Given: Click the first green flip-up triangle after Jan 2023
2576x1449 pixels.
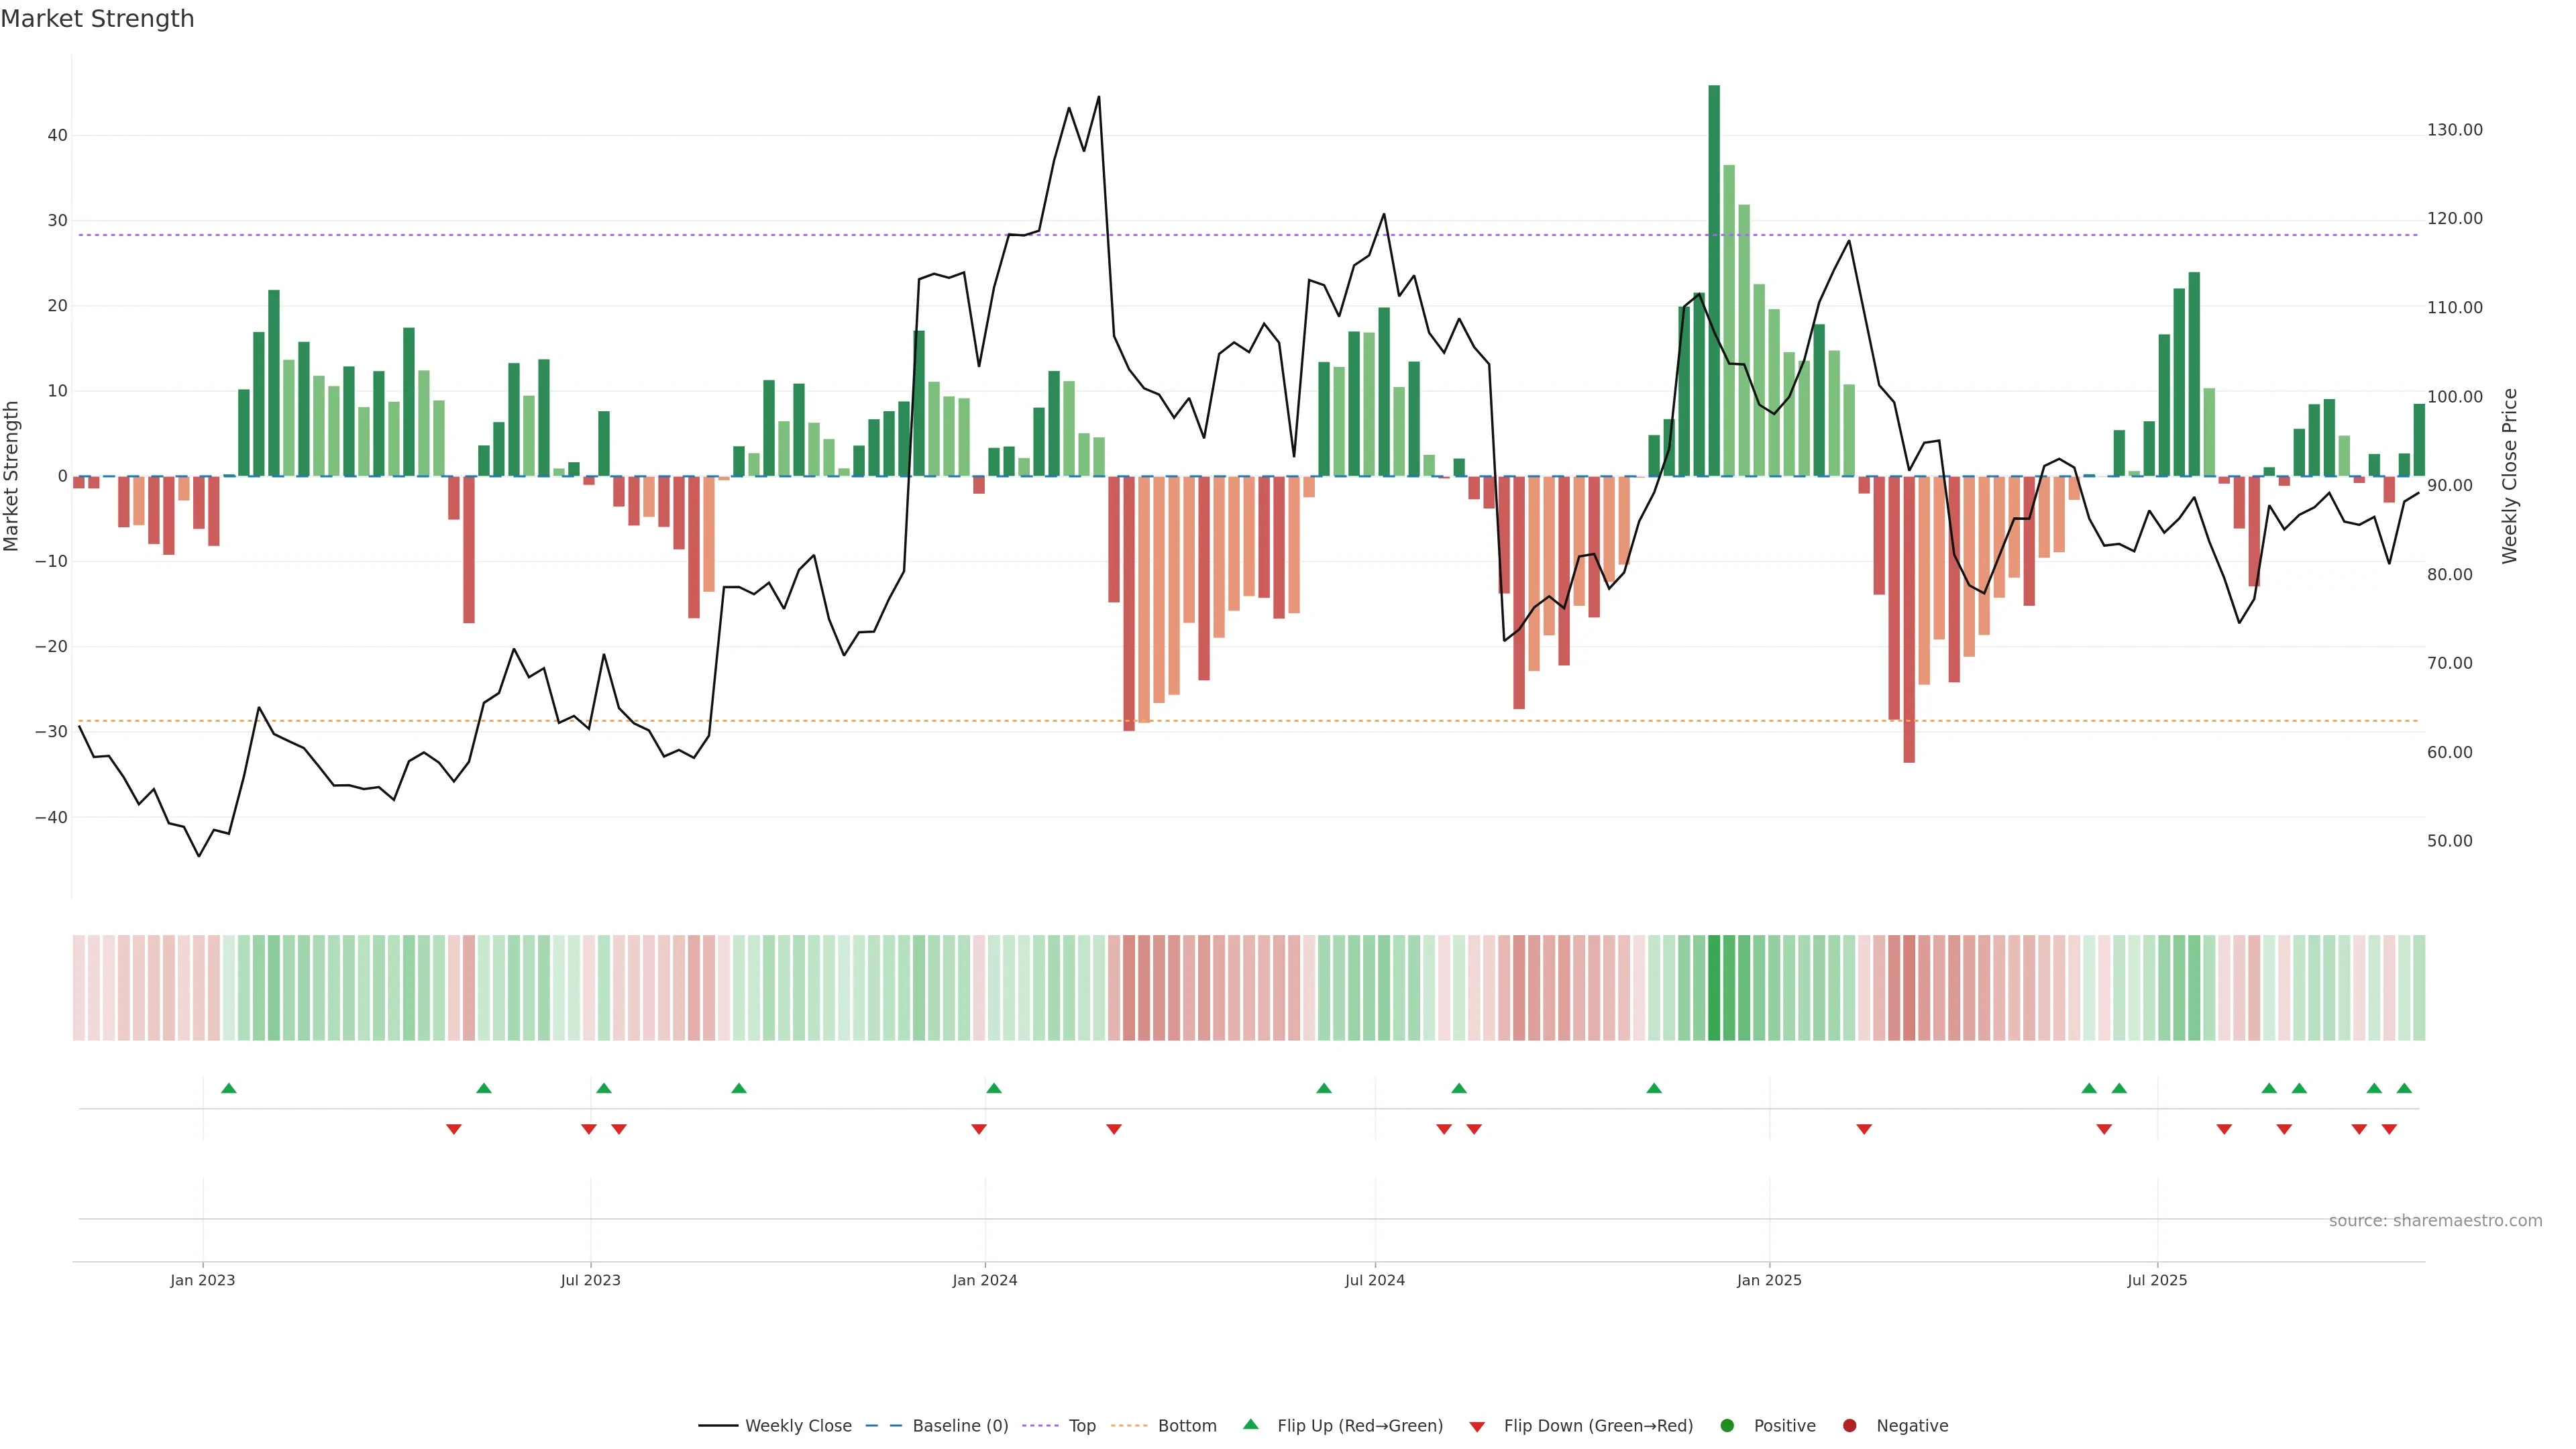Looking at the screenshot, I should pyautogui.click(x=229, y=1088).
